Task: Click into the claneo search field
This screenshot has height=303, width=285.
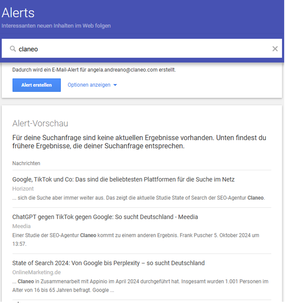Action: [142, 49]
